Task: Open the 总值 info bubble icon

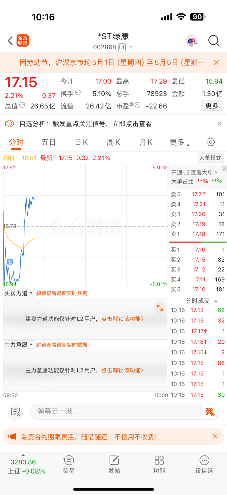Action: point(22,105)
